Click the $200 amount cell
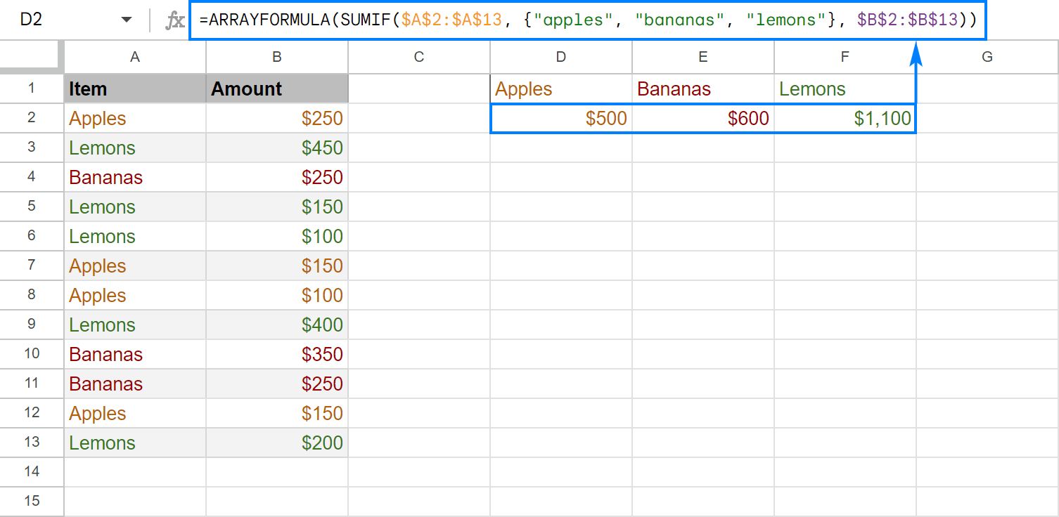The image size is (1059, 517). (x=277, y=443)
